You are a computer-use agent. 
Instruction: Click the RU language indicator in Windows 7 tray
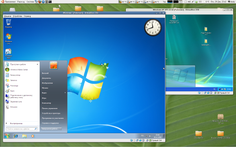coord(142,136)
